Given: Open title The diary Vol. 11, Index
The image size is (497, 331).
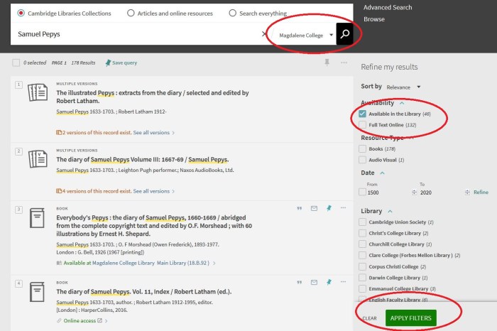Looking at the screenshot, I should (x=144, y=291).
